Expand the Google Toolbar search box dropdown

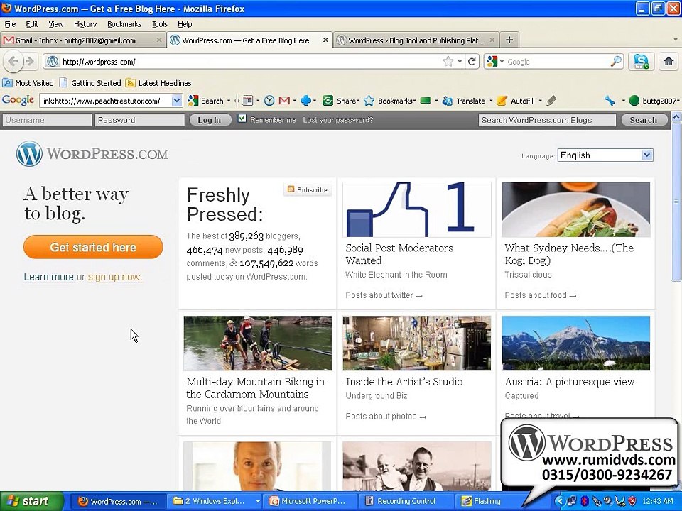point(177,101)
